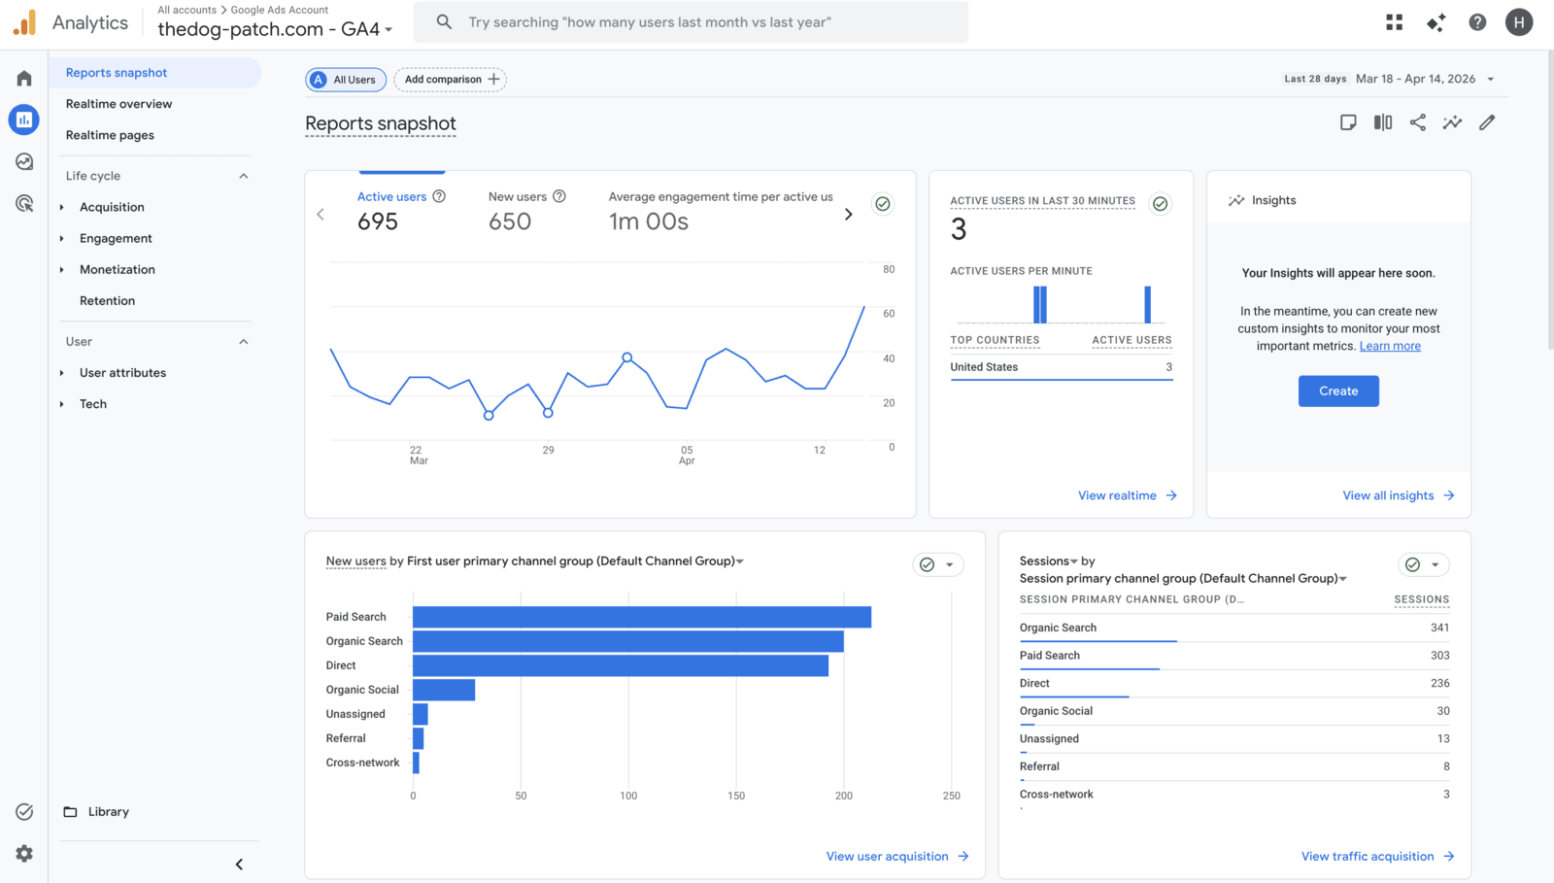1554x883 pixels.
Task: Open the sparkle AI assistant icon
Action: coord(1436,22)
